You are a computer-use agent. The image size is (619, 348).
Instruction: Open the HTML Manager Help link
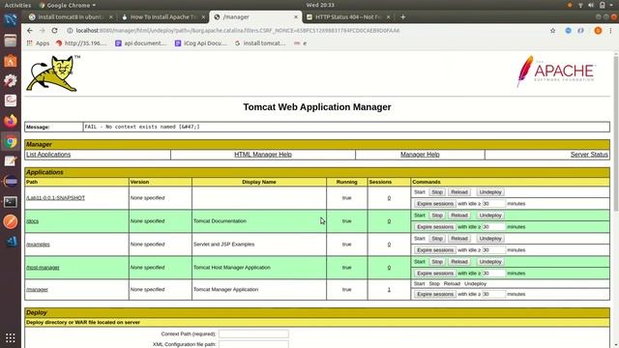(x=263, y=155)
